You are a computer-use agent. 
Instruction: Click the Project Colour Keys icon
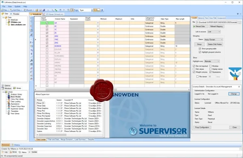point(9,106)
